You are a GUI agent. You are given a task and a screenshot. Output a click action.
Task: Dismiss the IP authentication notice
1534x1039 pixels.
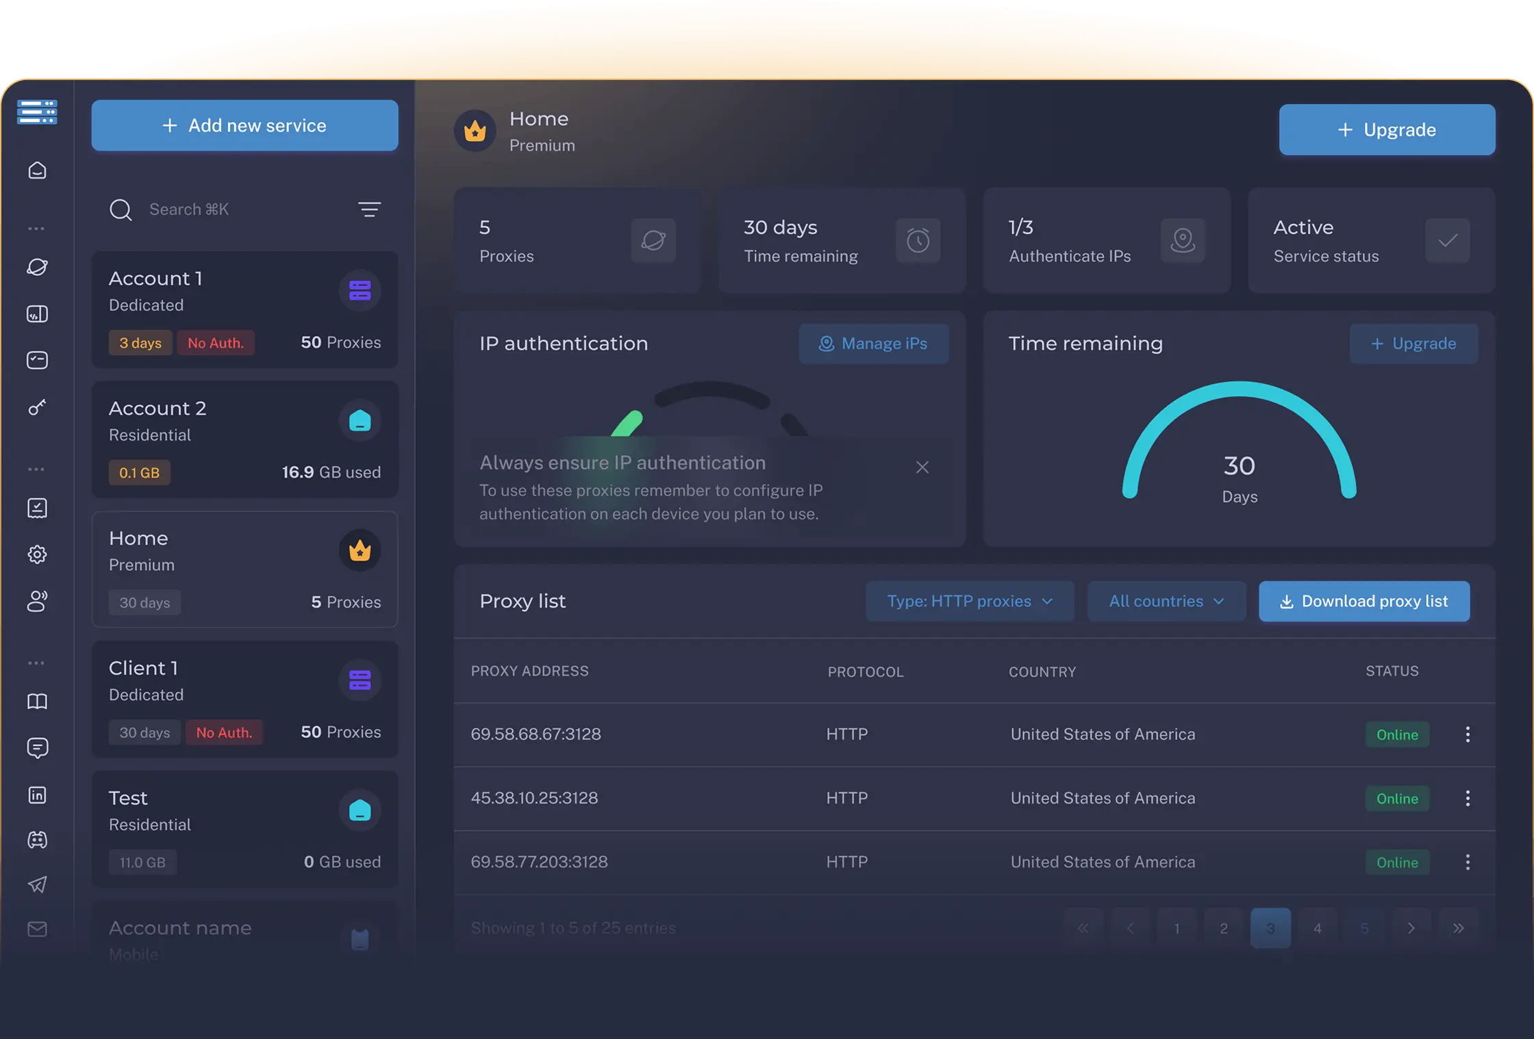coord(922,467)
